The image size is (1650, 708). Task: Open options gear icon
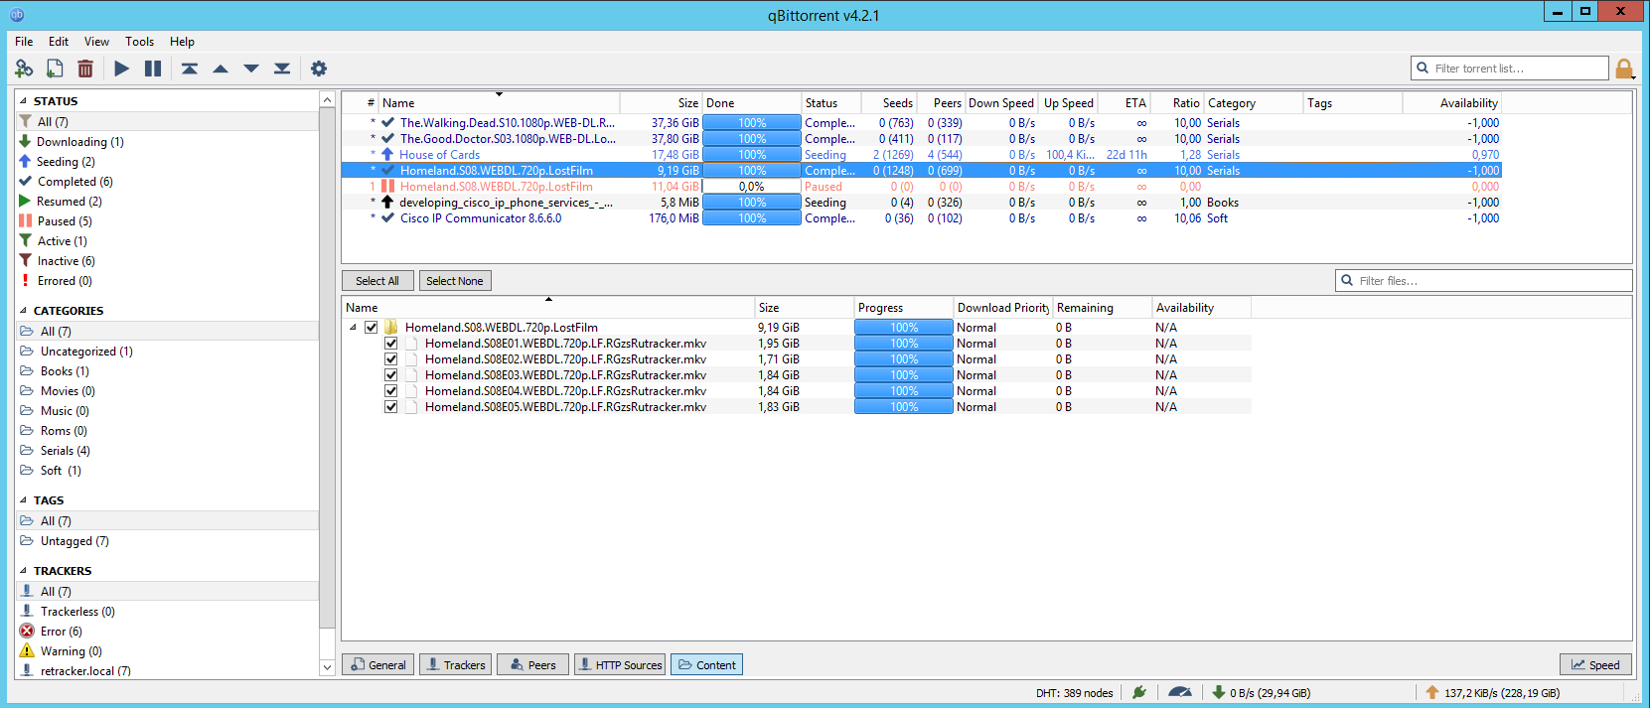[319, 69]
